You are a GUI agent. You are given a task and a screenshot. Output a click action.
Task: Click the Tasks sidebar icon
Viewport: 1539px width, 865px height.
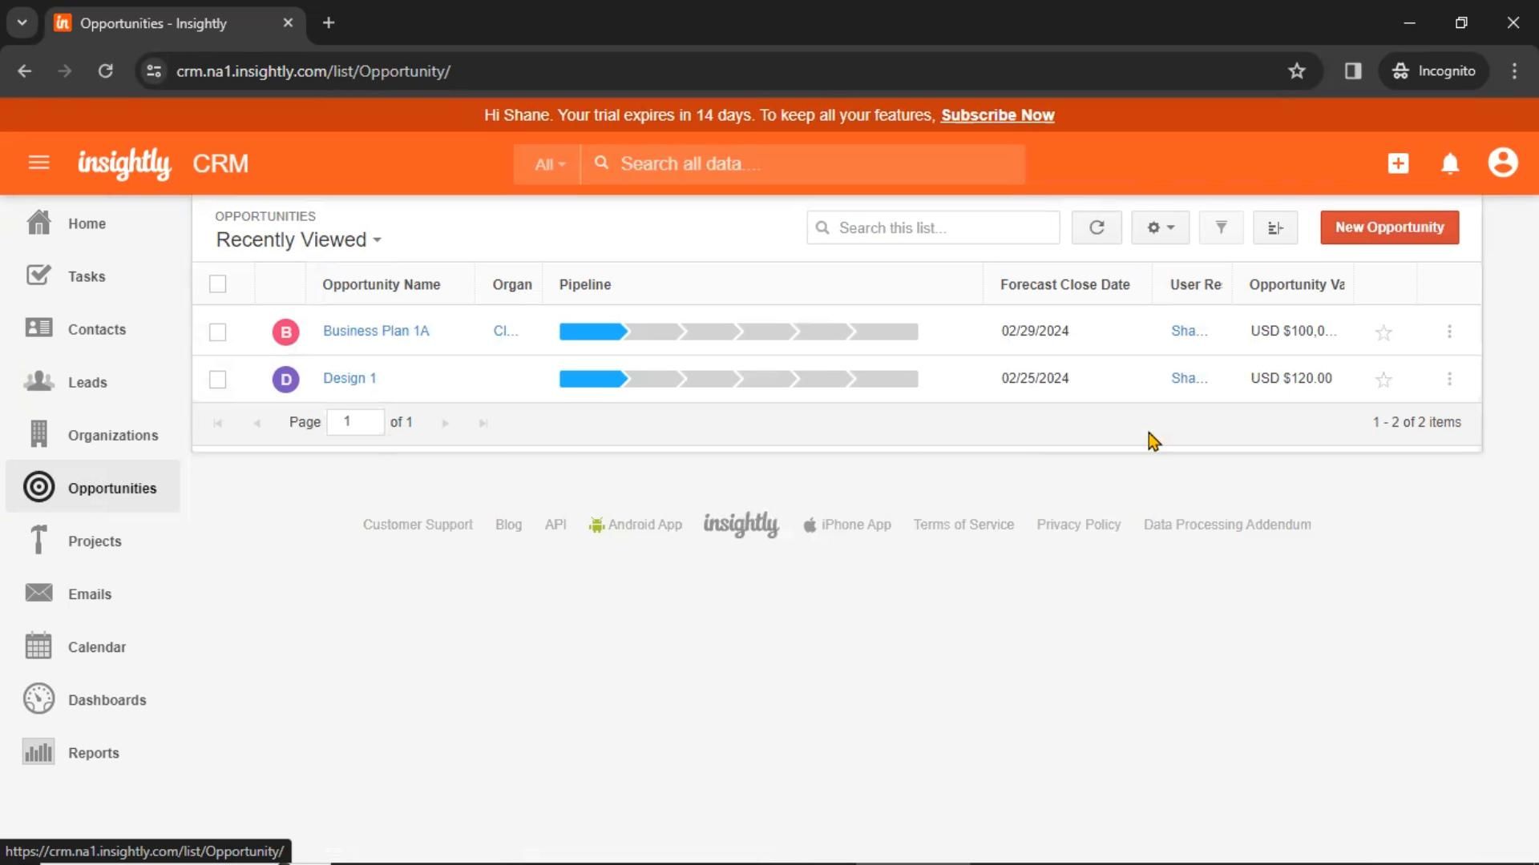click(38, 275)
